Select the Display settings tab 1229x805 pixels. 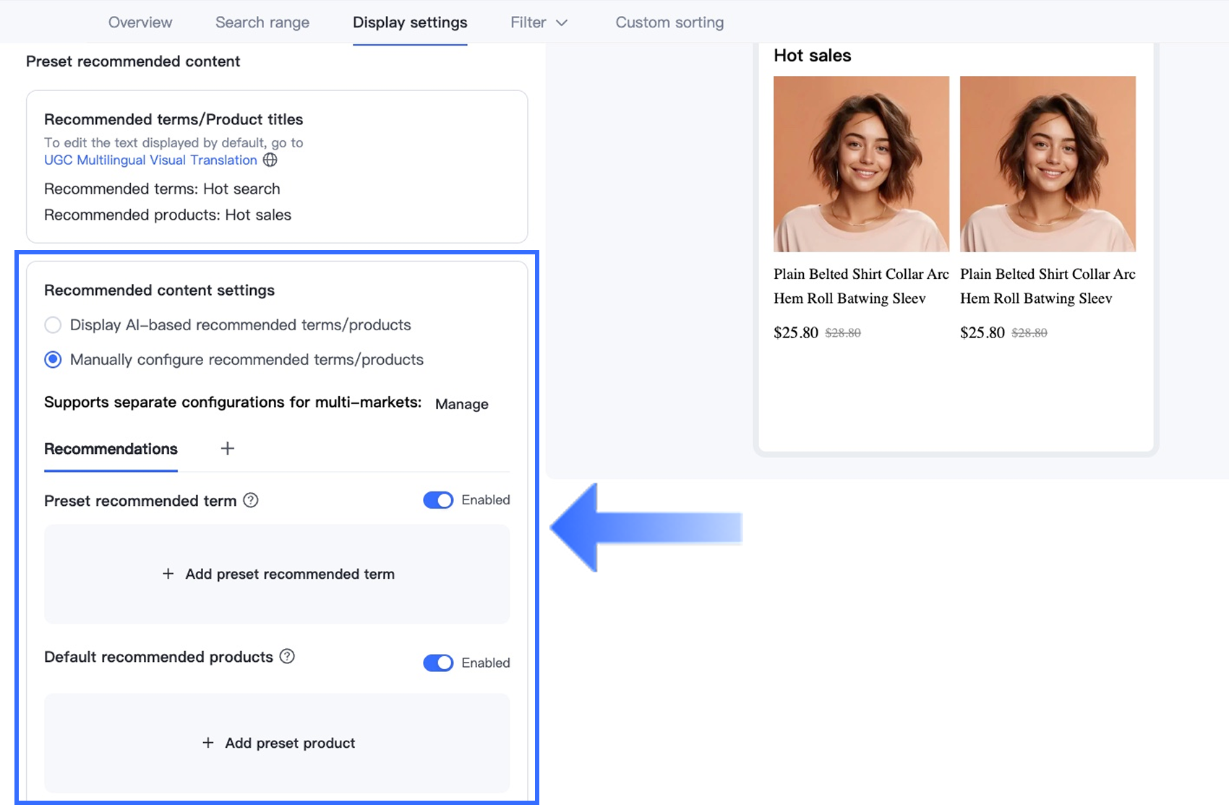point(410,22)
